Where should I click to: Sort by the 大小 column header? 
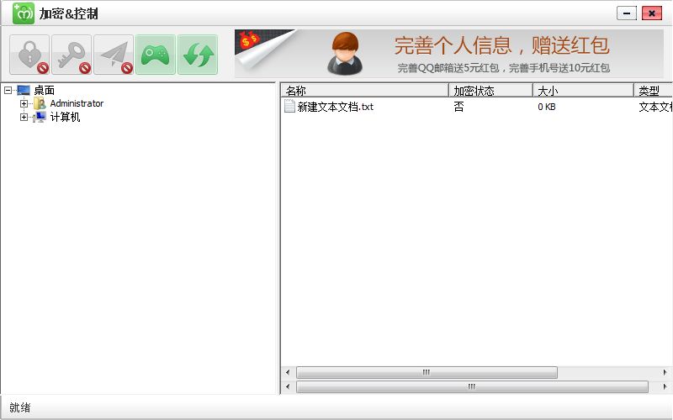(x=583, y=91)
